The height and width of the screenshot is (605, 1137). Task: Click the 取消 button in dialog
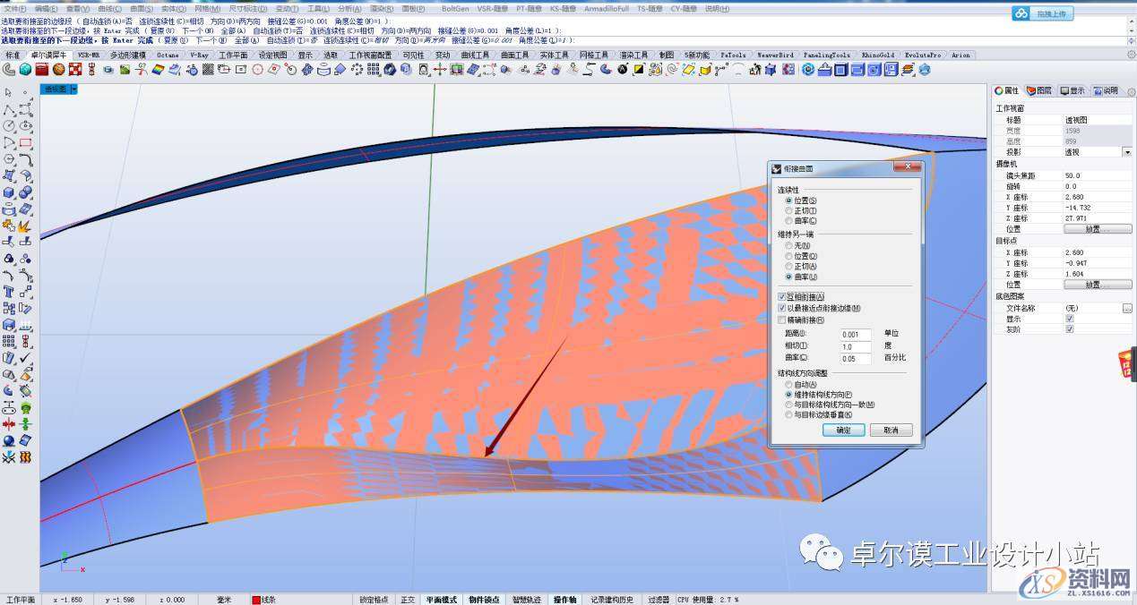coord(890,430)
